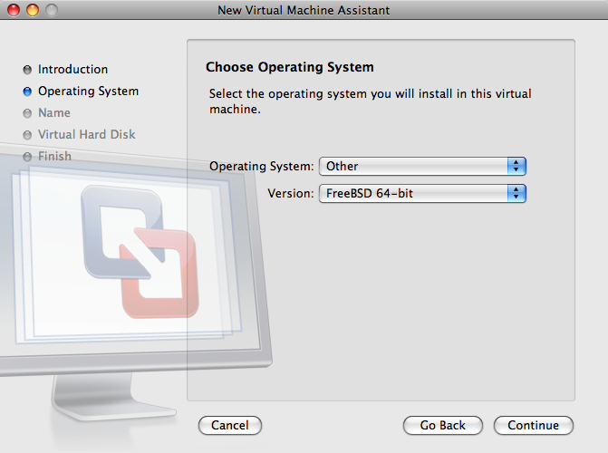Minimize the window with the yellow button

tap(33, 10)
